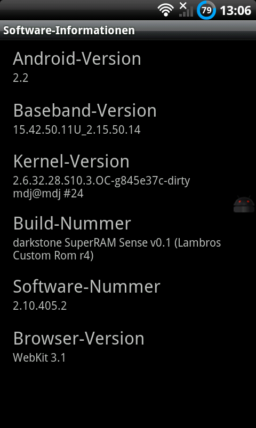
Task: Tap the Wi-Fi signal icon
Action: click(x=165, y=11)
